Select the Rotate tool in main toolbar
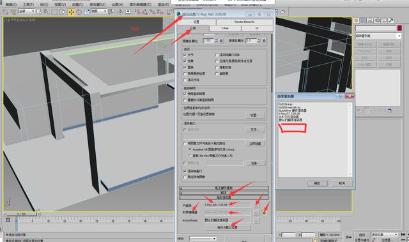Screen dimensions: 409x242 pos(79,11)
